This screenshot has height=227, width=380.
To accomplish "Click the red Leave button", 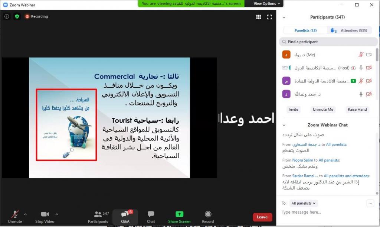I will point(262,217).
